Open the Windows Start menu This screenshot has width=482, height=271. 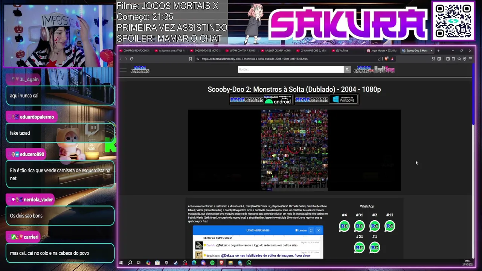pos(121,263)
